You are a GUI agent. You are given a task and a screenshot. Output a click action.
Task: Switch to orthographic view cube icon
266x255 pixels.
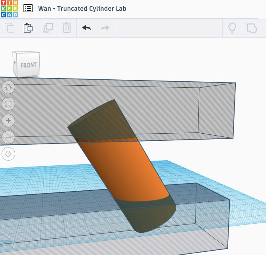pyautogui.click(x=8, y=154)
